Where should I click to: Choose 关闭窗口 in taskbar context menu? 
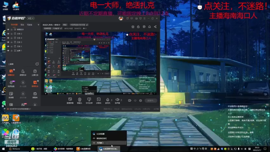pyautogui.click(x=109, y=143)
